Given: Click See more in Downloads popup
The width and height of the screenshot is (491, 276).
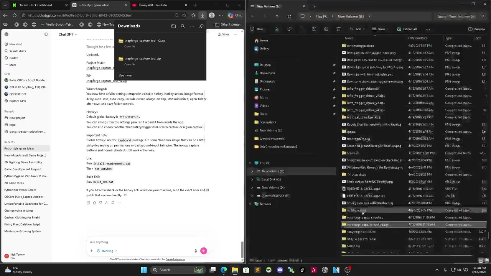Looking at the screenshot, I should pyautogui.click(x=125, y=76).
